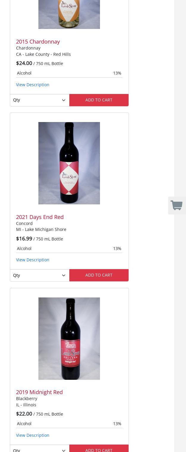186x452 pixels.
Task: View Description of 2015 Chardonnay
Action: [33, 85]
